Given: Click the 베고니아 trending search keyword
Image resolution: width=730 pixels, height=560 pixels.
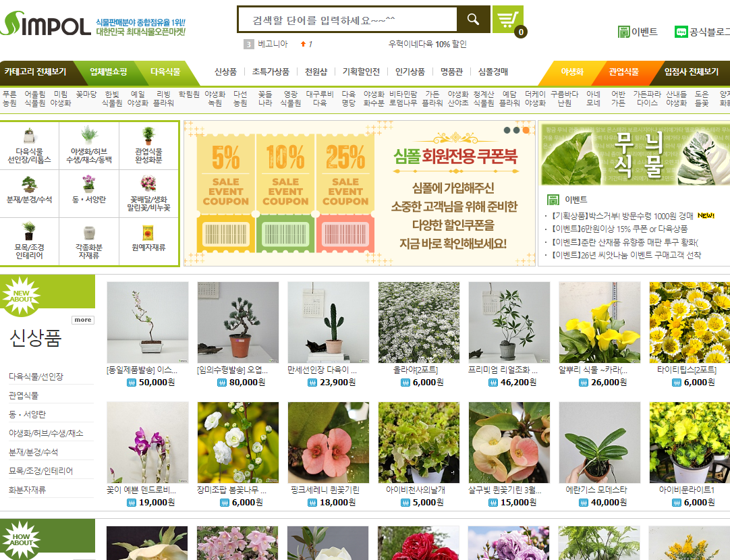Looking at the screenshot, I should 273,44.
